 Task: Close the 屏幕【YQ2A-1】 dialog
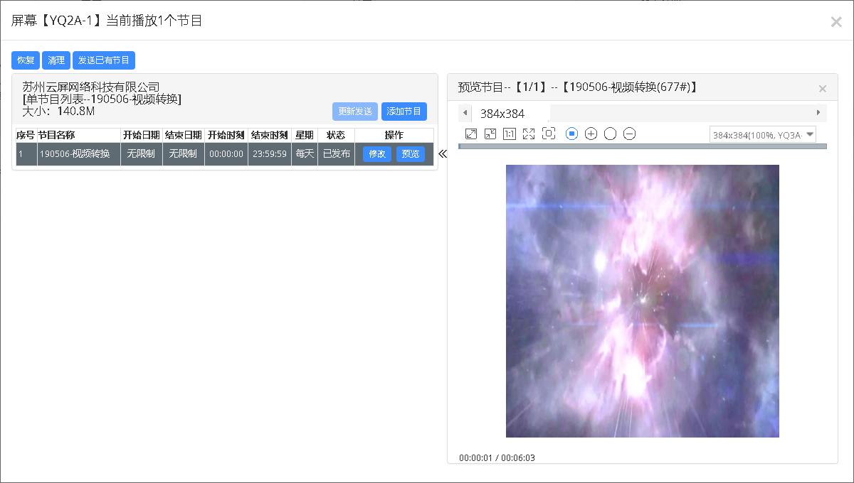pos(836,22)
